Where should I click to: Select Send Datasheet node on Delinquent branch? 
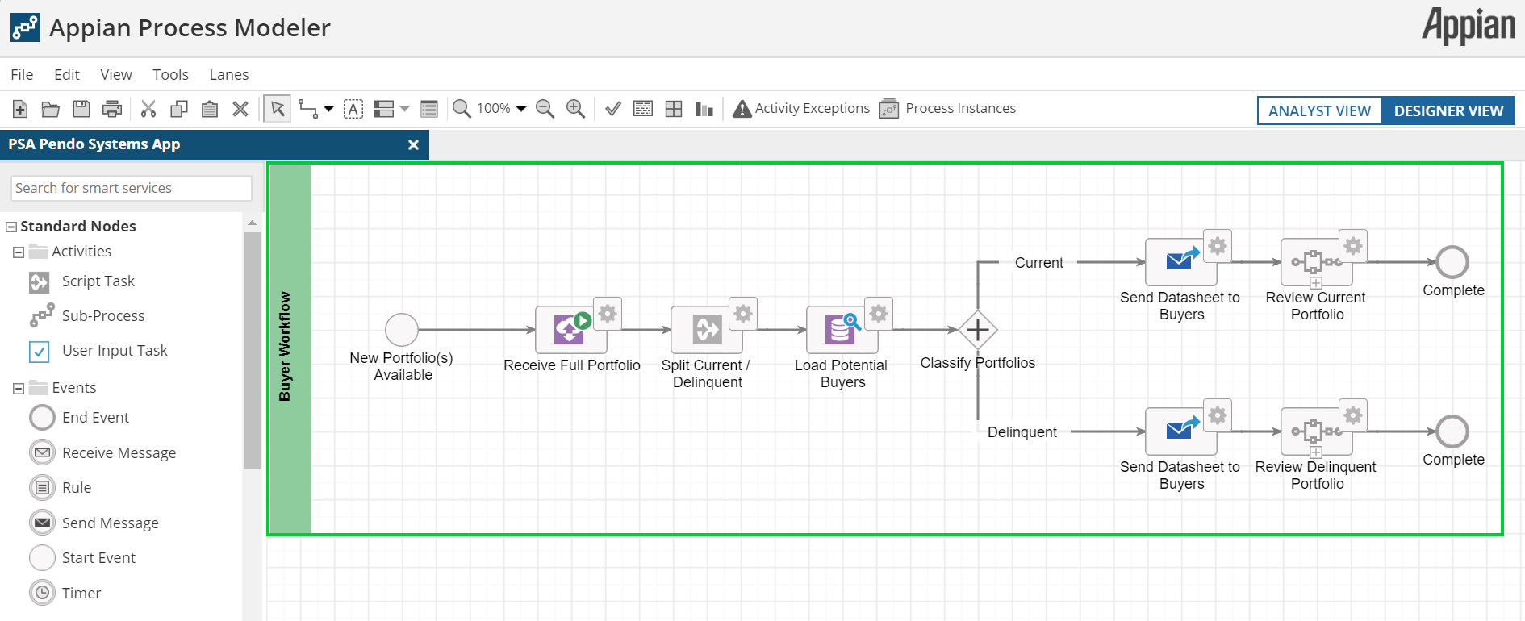click(x=1181, y=431)
